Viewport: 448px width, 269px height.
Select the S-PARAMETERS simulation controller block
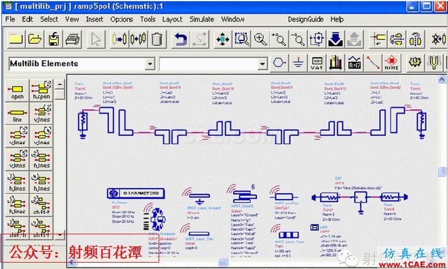tap(135, 193)
